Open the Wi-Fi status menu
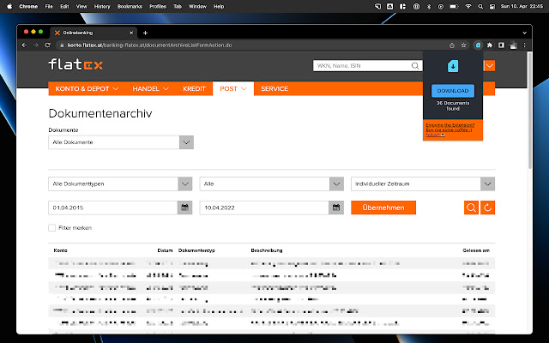The image size is (549, 343). 468,6
